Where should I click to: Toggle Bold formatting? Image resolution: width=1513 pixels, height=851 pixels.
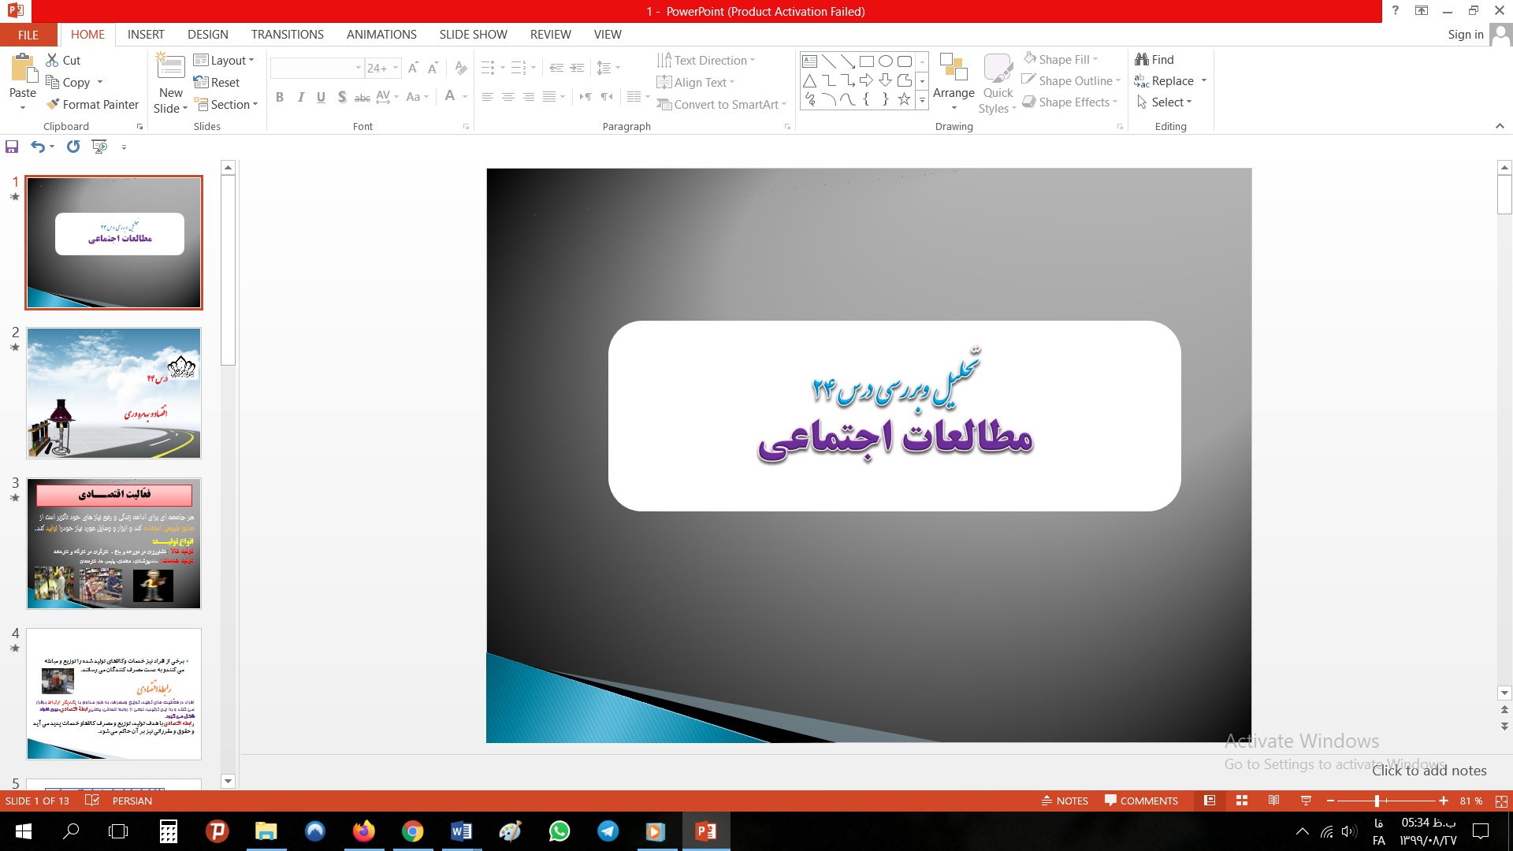(279, 97)
